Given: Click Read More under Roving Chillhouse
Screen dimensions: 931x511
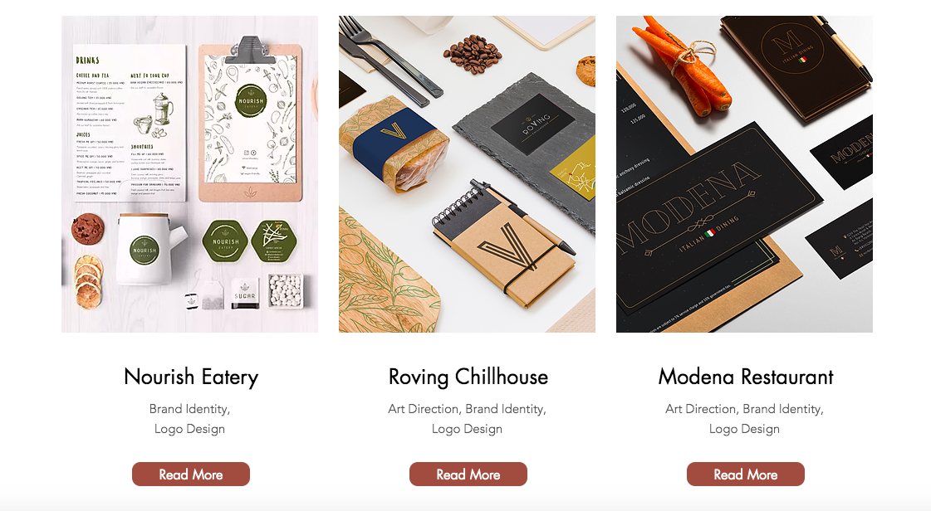Looking at the screenshot, I should click(468, 474).
